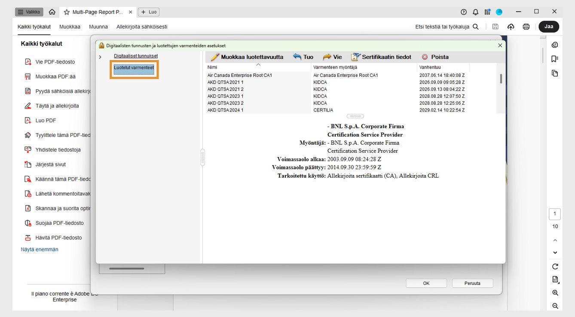The image size is (575, 317).
Task: Click the zoom in magnifier icon
Action: coord(555,293)
